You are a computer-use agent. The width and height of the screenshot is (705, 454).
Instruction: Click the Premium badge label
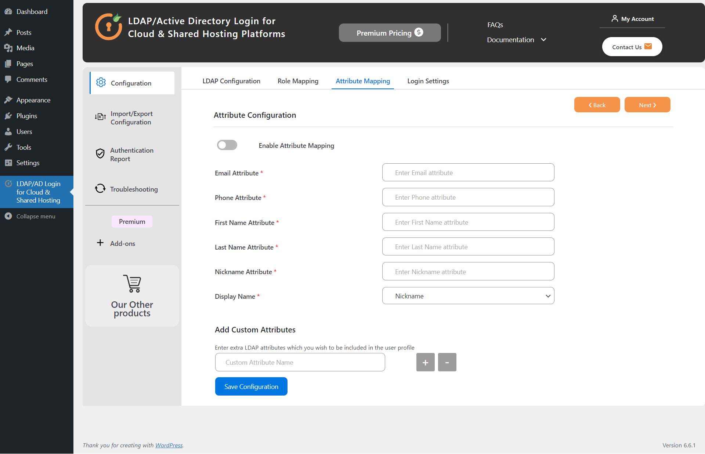(132, 221)
